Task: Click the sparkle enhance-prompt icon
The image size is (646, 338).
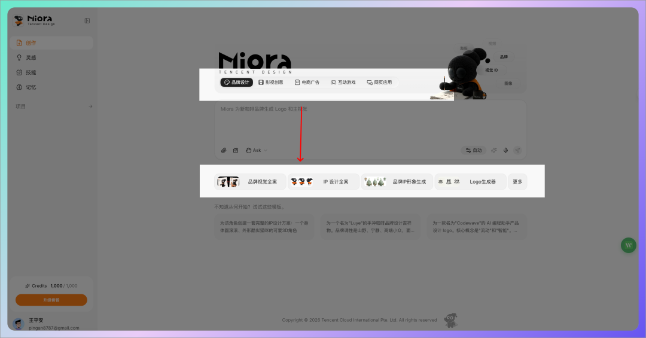Action: (494, 150)
